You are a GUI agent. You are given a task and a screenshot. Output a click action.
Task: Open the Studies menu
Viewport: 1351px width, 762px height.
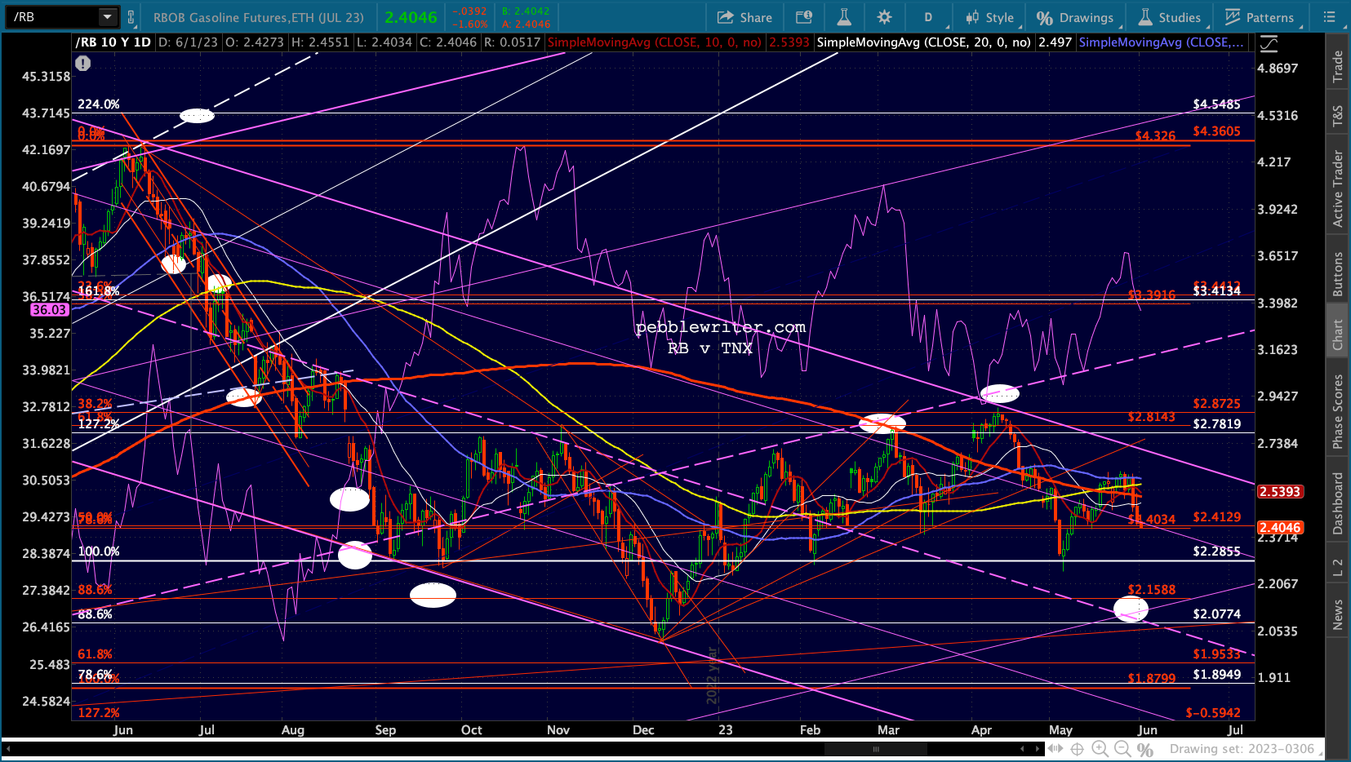pyautogui.click(x=1170, y=17)
